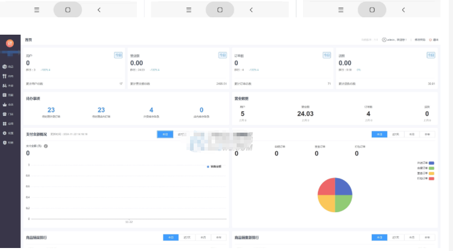Click the orange logo avatar in sidebar
This screenshot has width=453, height=251.
tap(10, 43)
